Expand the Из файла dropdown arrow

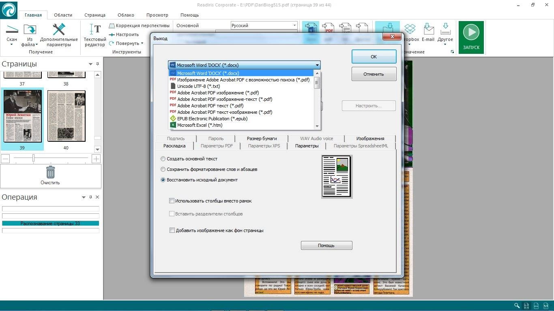click(x=37, y=45)
